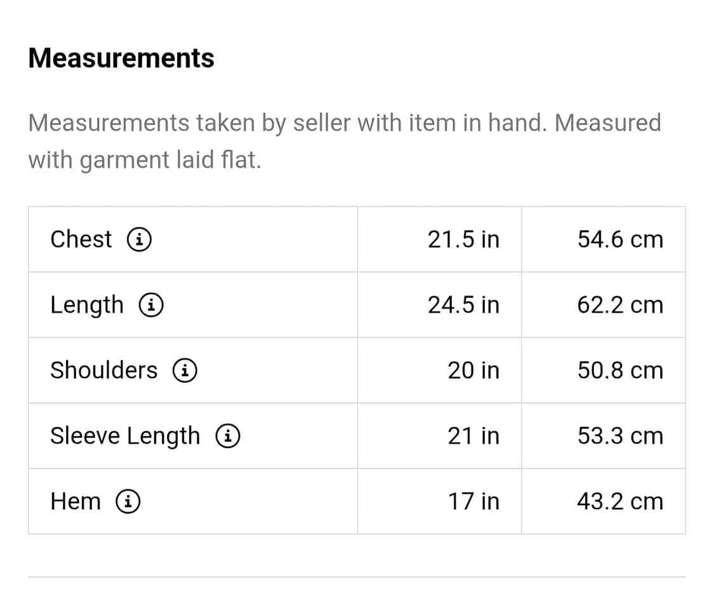
Task: Click the info icon next to Chest
Action: [x=139, y=240]
